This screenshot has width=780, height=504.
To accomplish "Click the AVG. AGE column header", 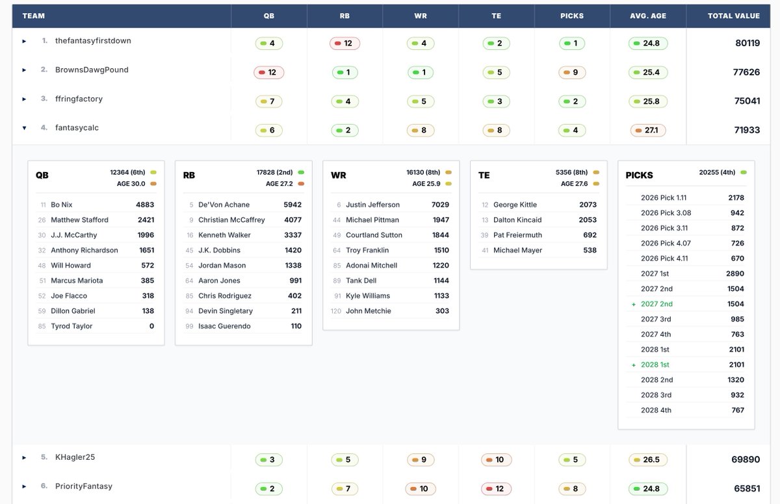I will [x=648, y=16].
